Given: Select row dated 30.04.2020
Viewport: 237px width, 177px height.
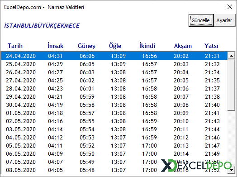Looking at the screenshot, I should pyautogui.click(x=114, y=105).
